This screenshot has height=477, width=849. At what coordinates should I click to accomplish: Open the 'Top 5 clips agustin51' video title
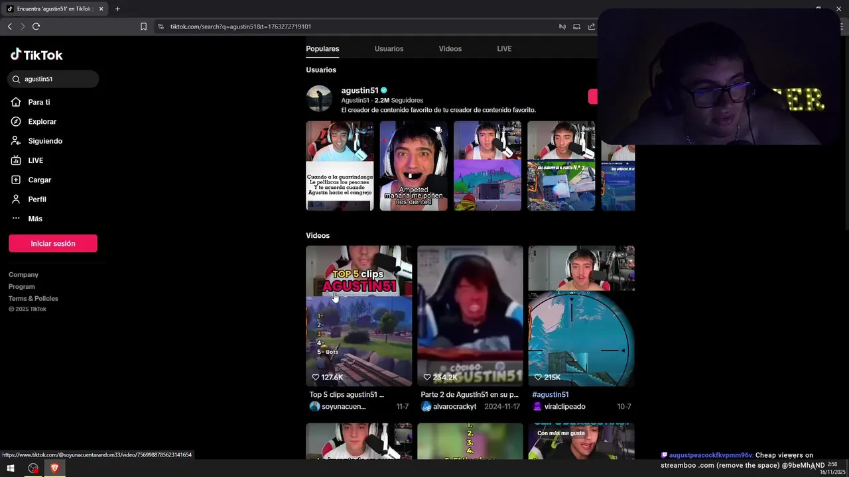(x=347, y=394)
